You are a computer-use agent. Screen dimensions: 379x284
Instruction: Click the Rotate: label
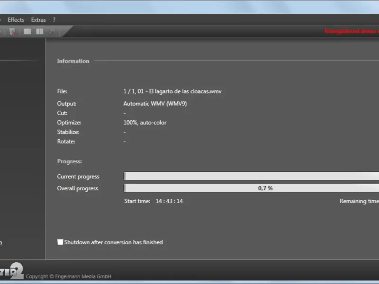point(66,142)
